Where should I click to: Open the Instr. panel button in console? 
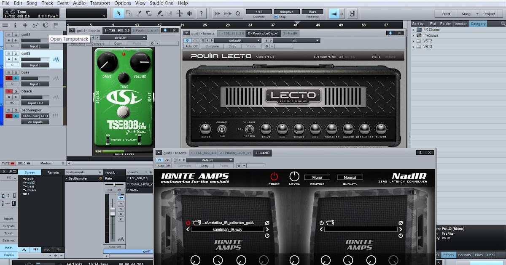(x=8, y=248)
